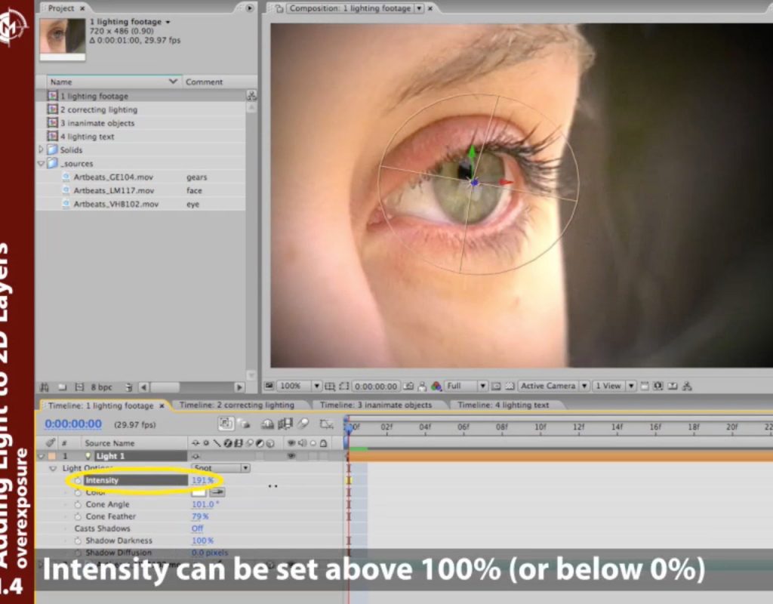Open the composition flowchart icon in viewer
This screenshot has width=773, height=604.
(x=687, y=386)
